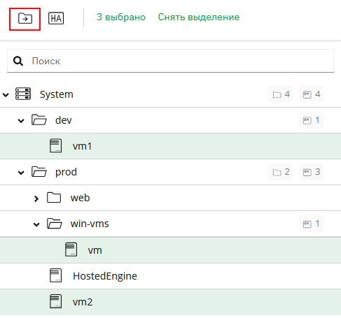Select the vm1 row label
The height and width of the screenshot is (318, 341).
tap(82, 146)
